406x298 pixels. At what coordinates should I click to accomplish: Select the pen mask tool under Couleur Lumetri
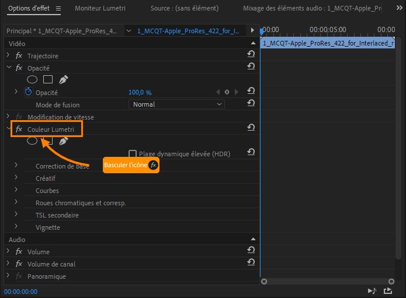pyautogui.click(x=64, y=141)
